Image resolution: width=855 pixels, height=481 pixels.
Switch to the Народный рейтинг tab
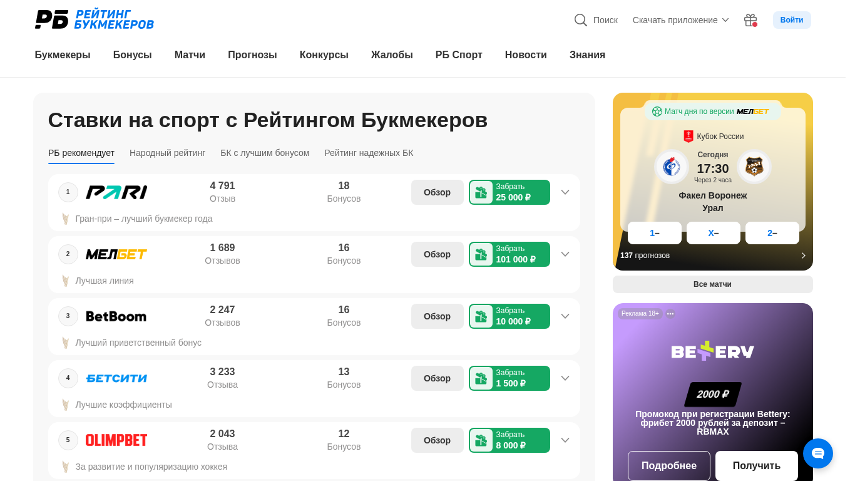[167, 153]
